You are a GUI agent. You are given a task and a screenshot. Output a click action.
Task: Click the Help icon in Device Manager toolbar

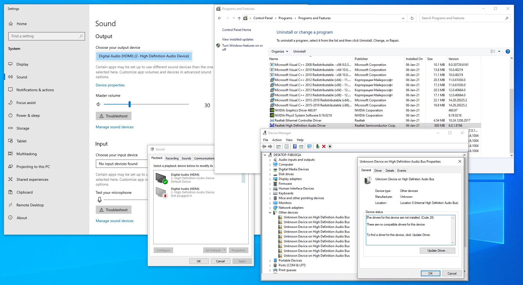[295, 146]
